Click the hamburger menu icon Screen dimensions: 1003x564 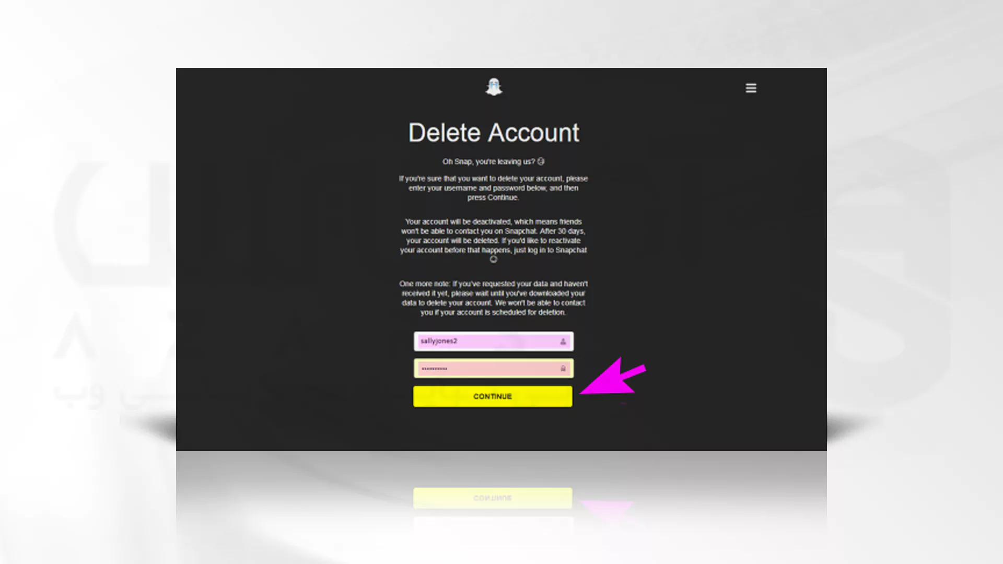[751, 88]
